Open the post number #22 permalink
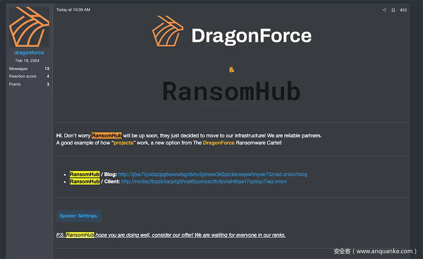423x259 pixels. coord(403,10)
